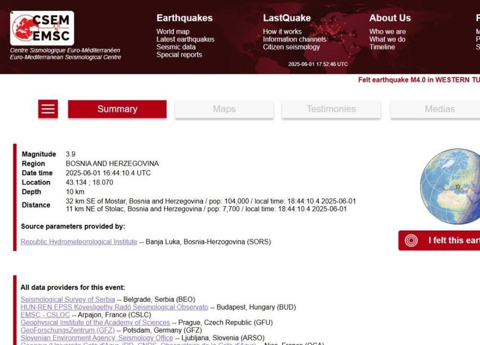Open the About Us menu heading

(x=390, y=18)
